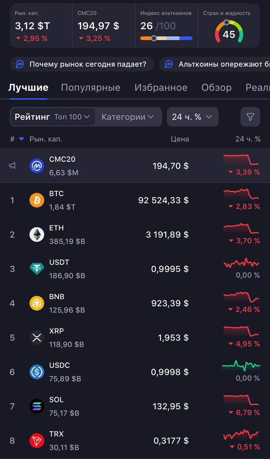Tap the Solana logo icon
This screenshot has height=459, width=270.
37,406
